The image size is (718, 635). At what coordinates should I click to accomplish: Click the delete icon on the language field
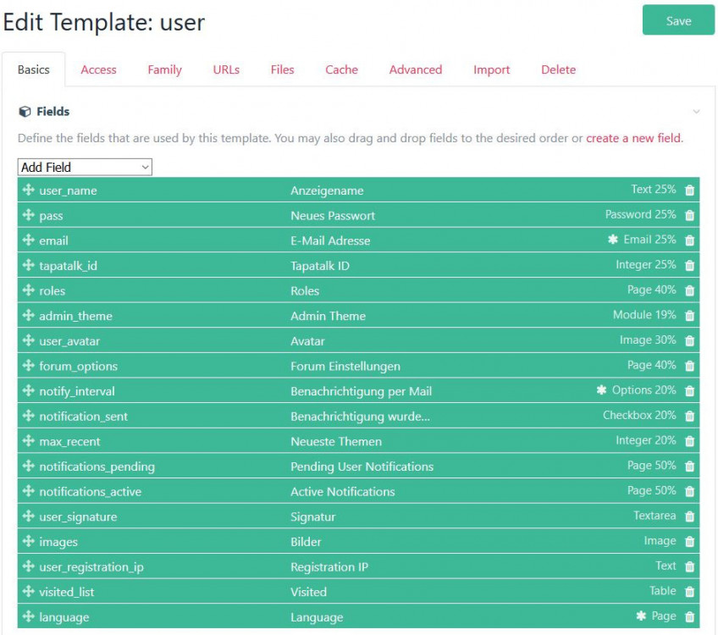point(690,617)
